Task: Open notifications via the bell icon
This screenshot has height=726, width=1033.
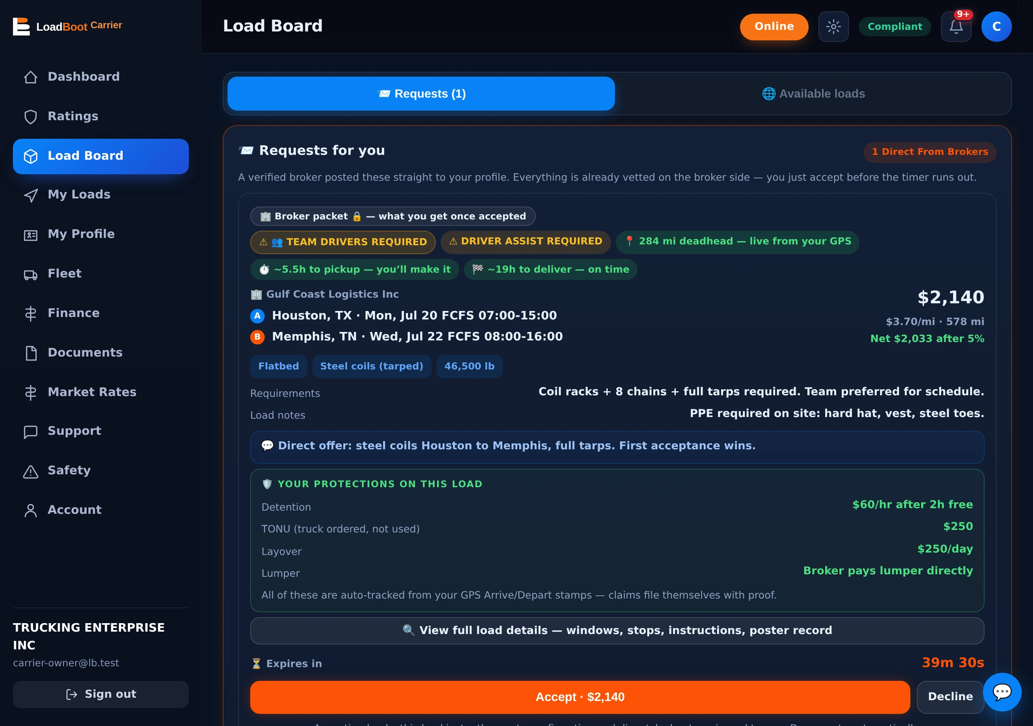Action: [x=956, y=27]
